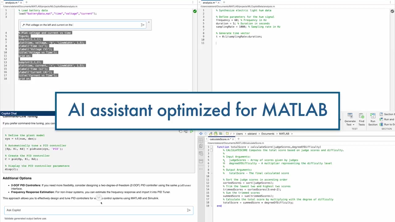
Task: Open the command history sidebar icon
Action: coord(201,153)
